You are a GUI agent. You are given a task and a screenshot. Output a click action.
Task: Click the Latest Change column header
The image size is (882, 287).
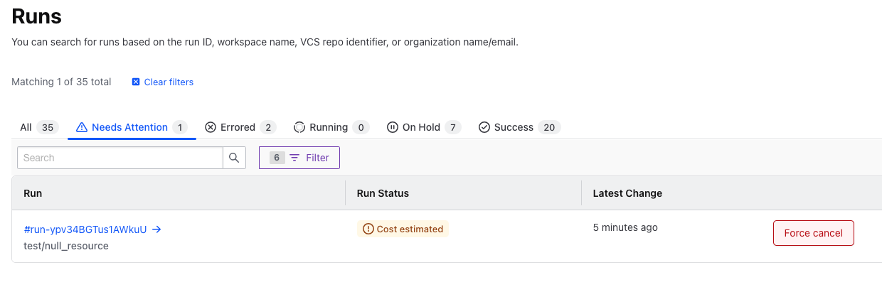(x=627, y=193)
